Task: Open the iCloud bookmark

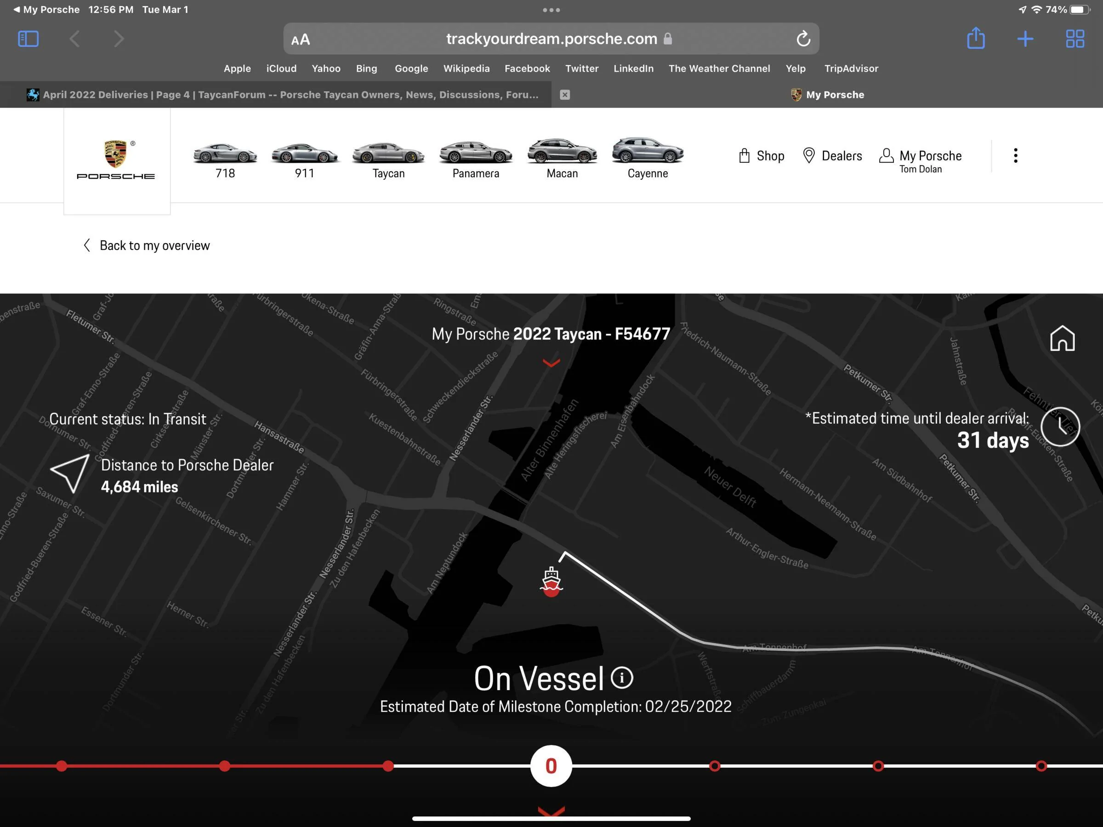Action: click(x=281, y=68)
